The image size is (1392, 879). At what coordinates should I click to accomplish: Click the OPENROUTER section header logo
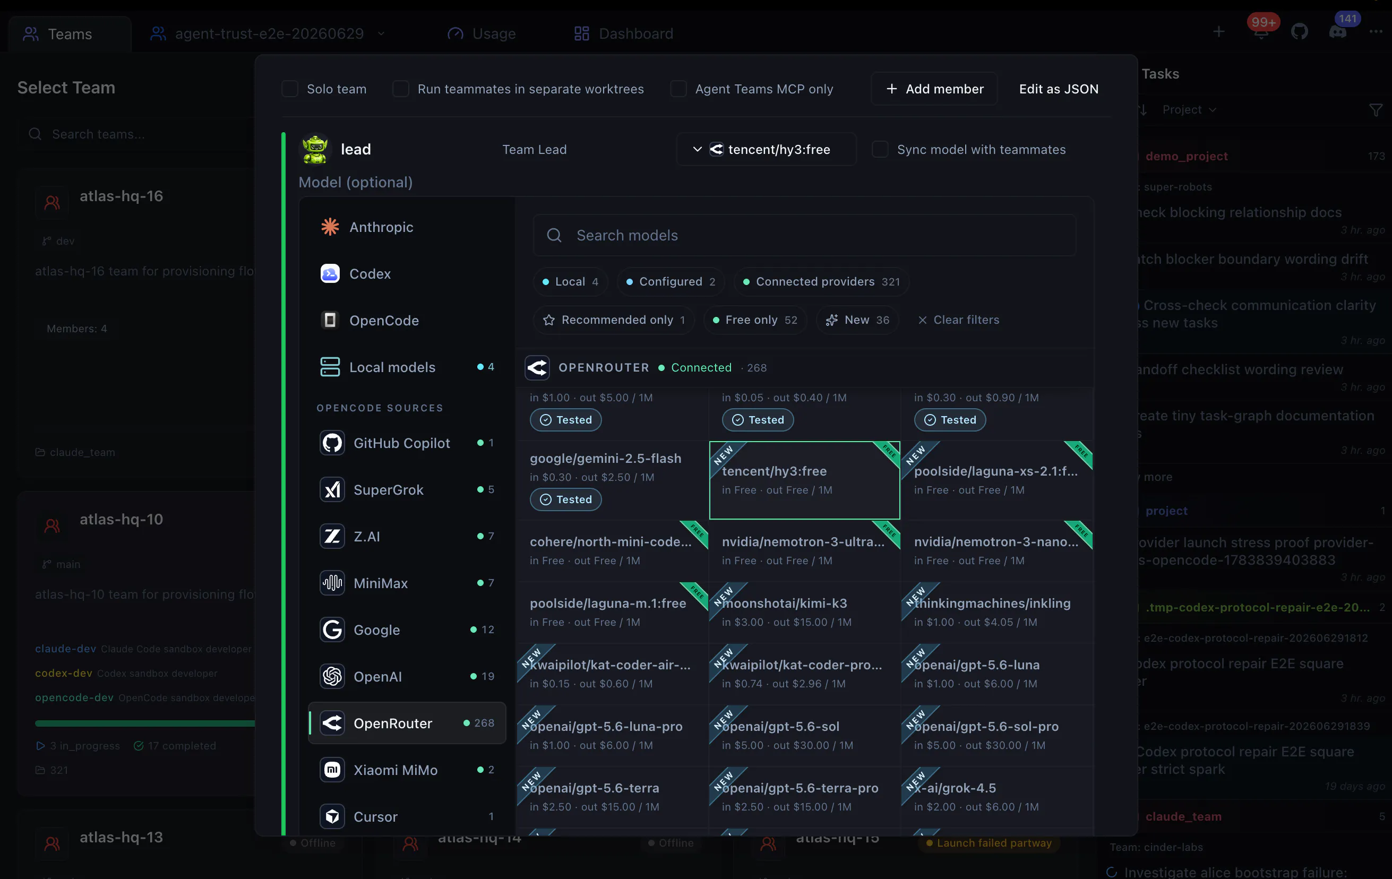point(537,367)
